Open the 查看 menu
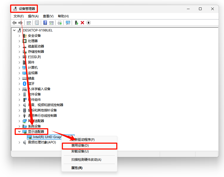Viewport: 224px width, 177px height. pyautogui.click(x=48, y=16)
